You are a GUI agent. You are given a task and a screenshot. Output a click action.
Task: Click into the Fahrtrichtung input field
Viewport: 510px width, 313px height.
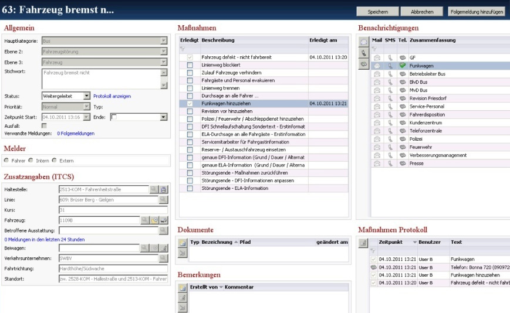[113, 268]
